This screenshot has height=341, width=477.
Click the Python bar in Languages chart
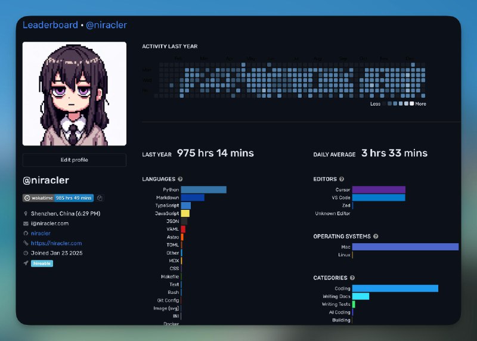pyautogui.click(x=203, y=190)
